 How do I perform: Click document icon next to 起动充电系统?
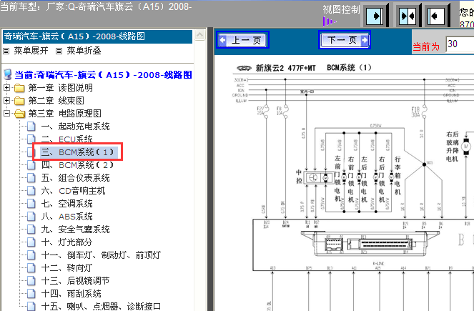(31, 127)
